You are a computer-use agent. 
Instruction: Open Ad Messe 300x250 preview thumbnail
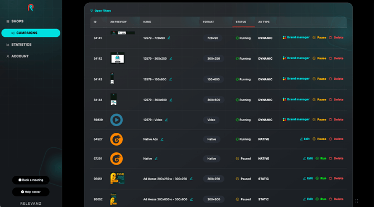117,179
